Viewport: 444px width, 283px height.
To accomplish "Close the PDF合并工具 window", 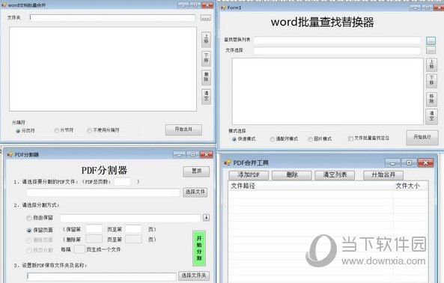I will (425, 162).
